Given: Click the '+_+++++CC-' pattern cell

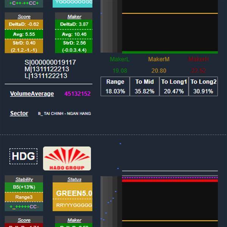Looking at the screenshot, I should tap(24, 207).
